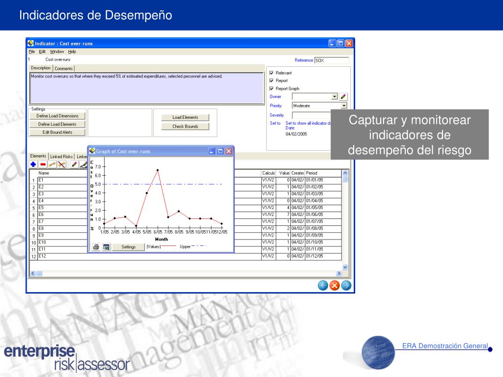503x377 pixels.
Task: Click the blue forward arrow button
Action: click(x=346, y=285)
